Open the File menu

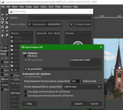pos(3,7)
